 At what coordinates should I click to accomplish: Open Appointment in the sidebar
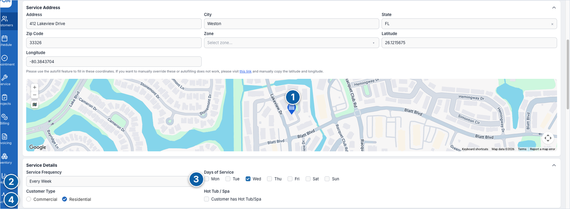[7, 61]
